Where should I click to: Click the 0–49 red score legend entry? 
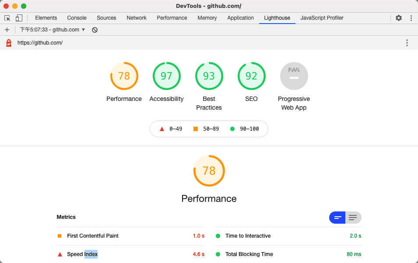[x=171, y=129]
